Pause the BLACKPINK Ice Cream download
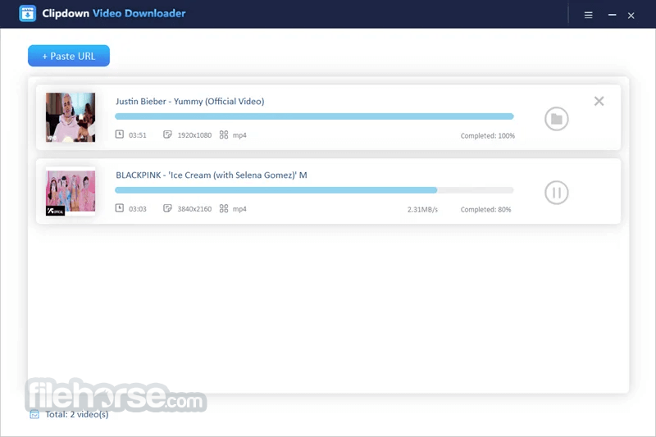Image resolution: width=656 pixels, height=437 pixels. pyautogui.click(x=557, y=193)
